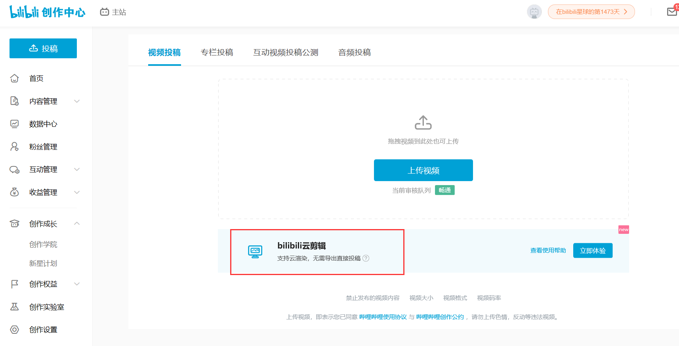This screenshot has width=679, height=346.
Task: Expand the 创作权益 chevron
Action: tap(77, 284)
